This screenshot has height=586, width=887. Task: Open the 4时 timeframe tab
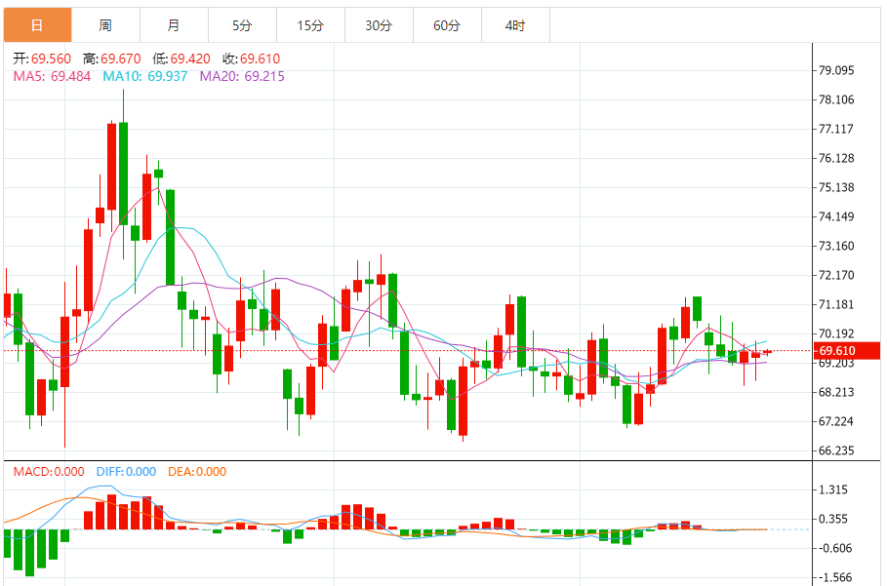[515, 25]
